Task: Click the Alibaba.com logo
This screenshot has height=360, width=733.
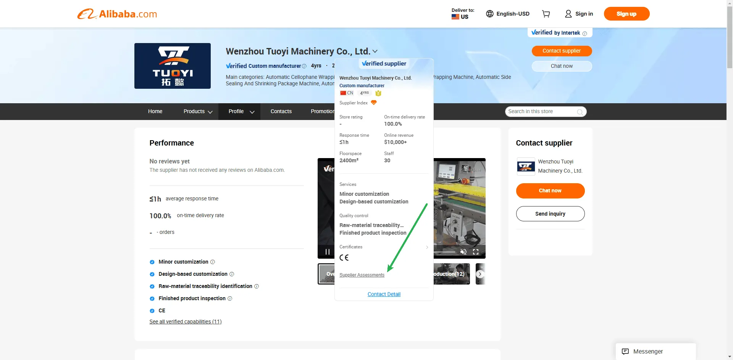Action: [x=117, y=14]
